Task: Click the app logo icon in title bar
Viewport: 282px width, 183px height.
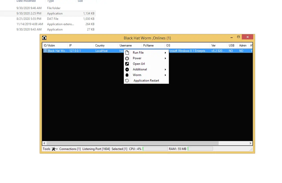Action: pos(44,38)
